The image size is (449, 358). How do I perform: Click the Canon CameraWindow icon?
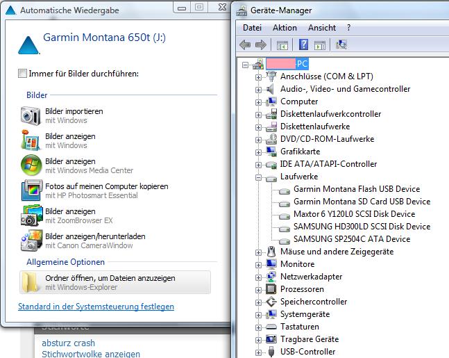point(31,241)
